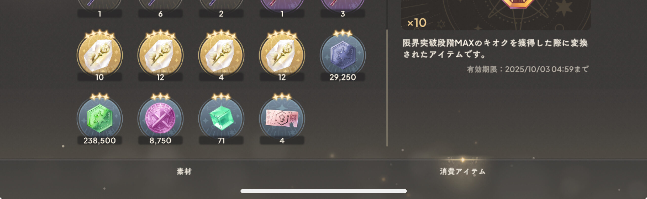Select the pink crossed coin with 8,750
Viewport: 647px width, 199px height.
click(160, 119)
